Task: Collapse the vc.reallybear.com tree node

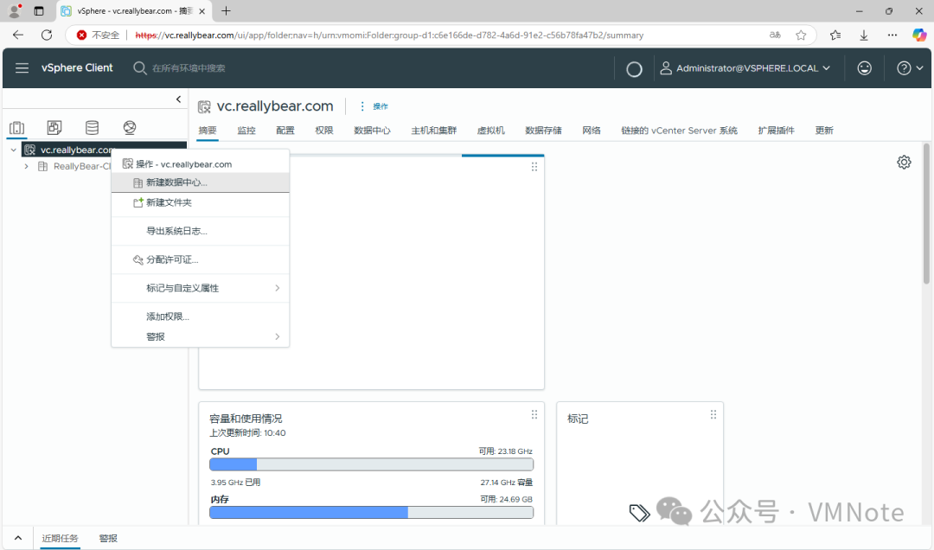Action: [13, 150]
